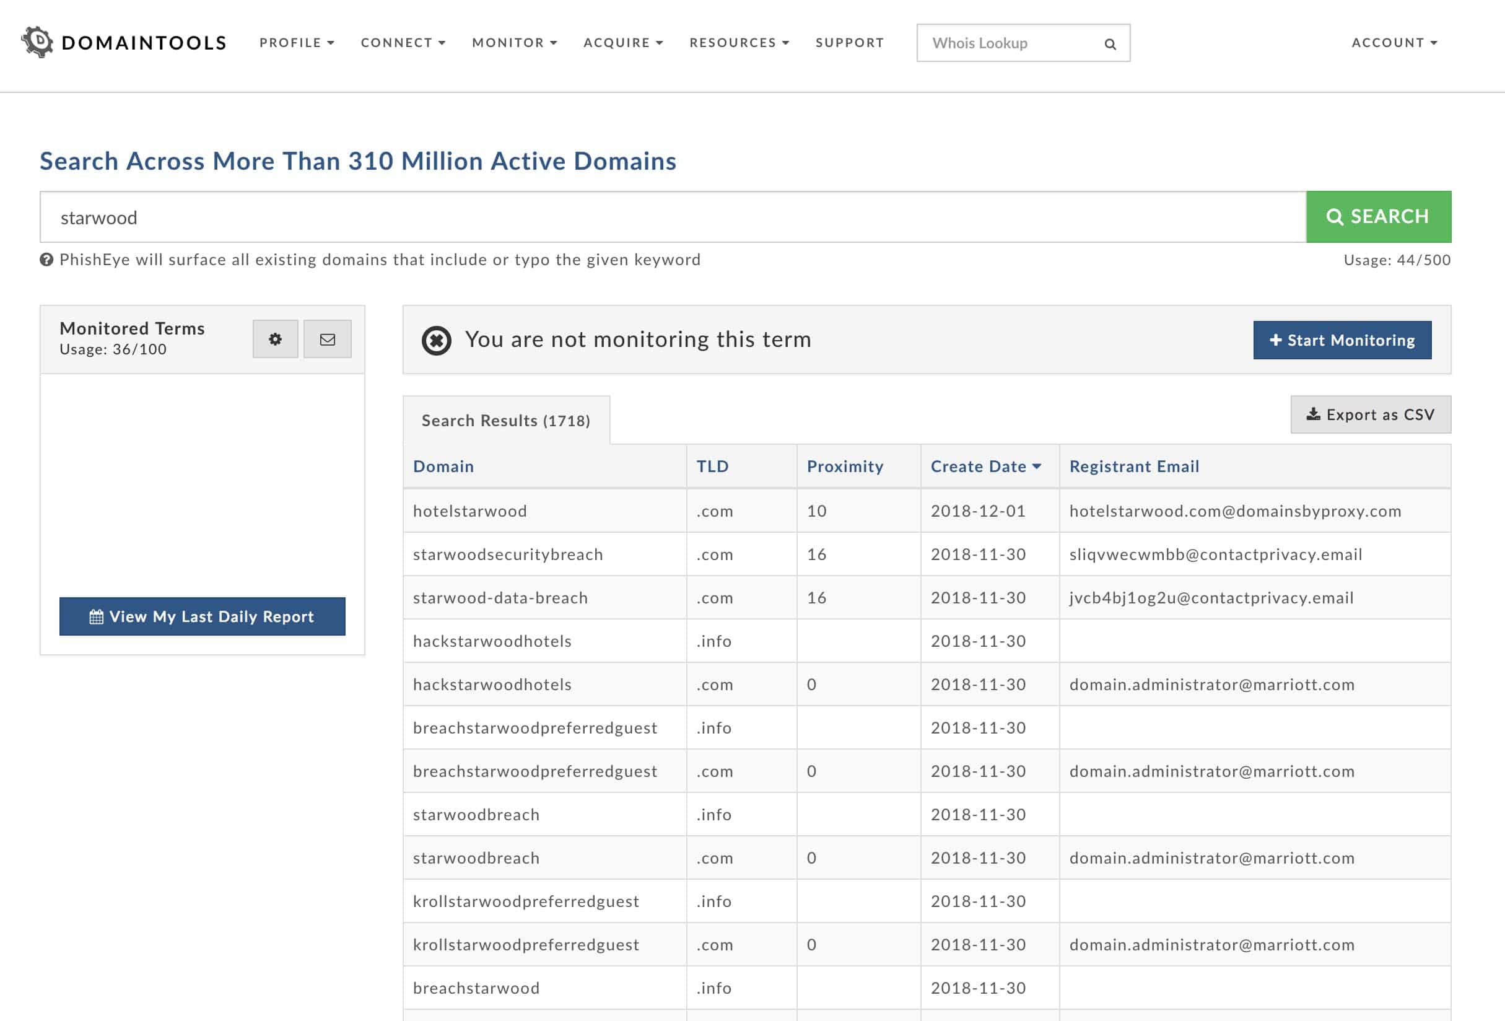The image size is (1505, 1021).
Task: Click the starwood keyword search box
Action: coord(672,217)
